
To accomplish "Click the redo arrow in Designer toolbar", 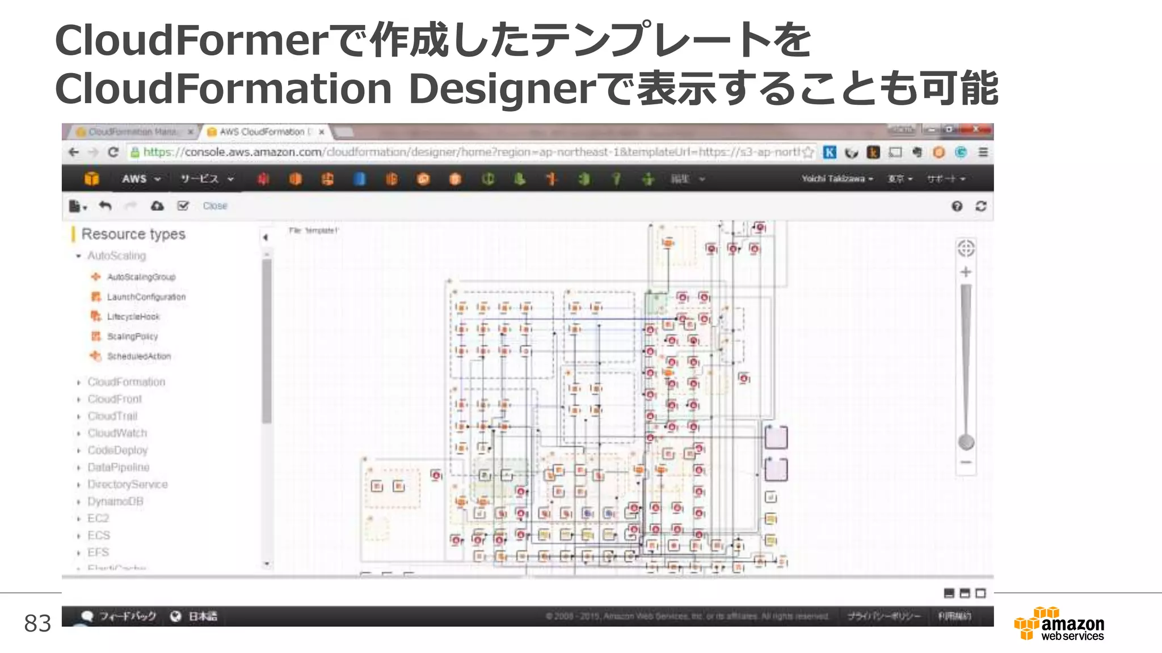I will click(x=130, y=206).
